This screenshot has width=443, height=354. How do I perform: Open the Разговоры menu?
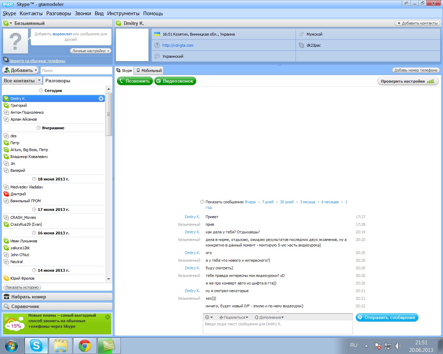[x=58, y=13]
